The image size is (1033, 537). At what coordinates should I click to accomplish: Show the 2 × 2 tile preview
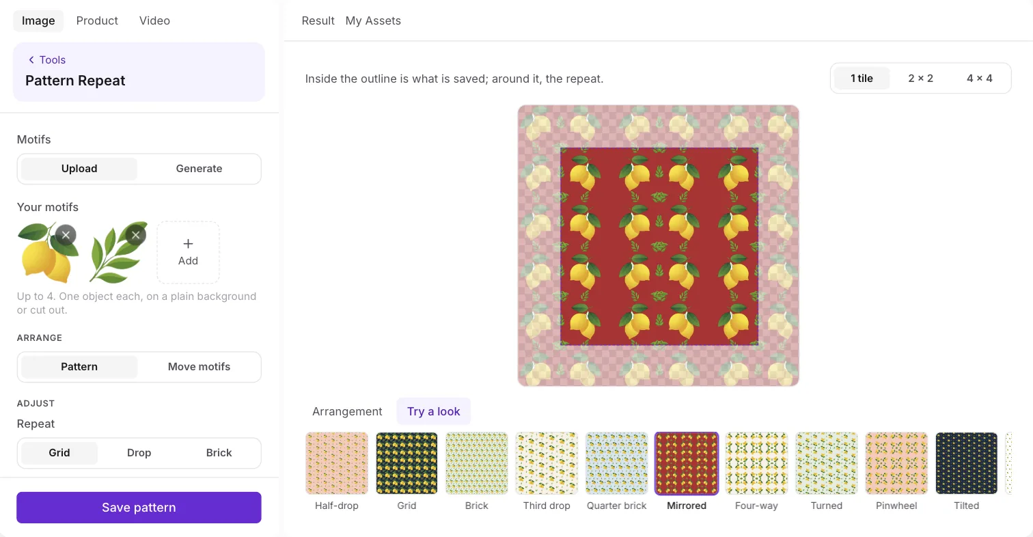pos(920,79)
